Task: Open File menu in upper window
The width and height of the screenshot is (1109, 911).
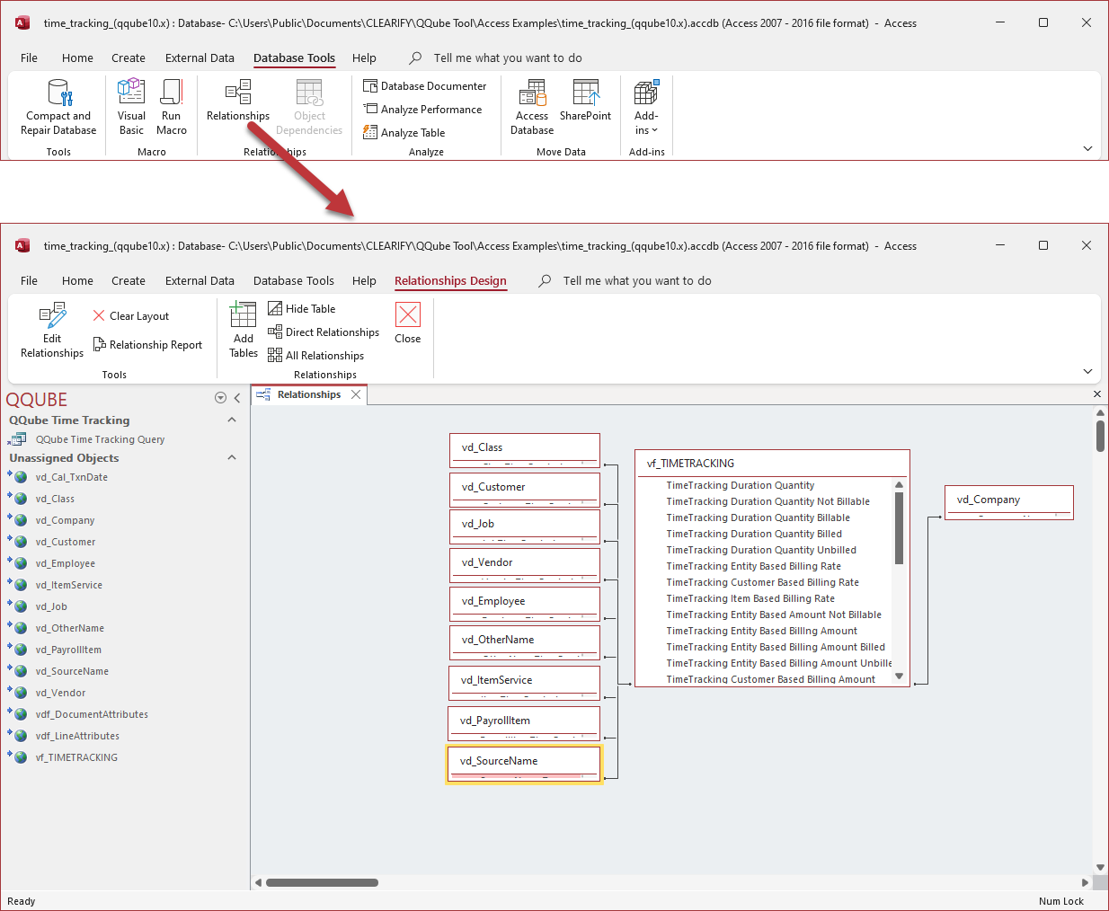Action: click(x=29, y=58)
